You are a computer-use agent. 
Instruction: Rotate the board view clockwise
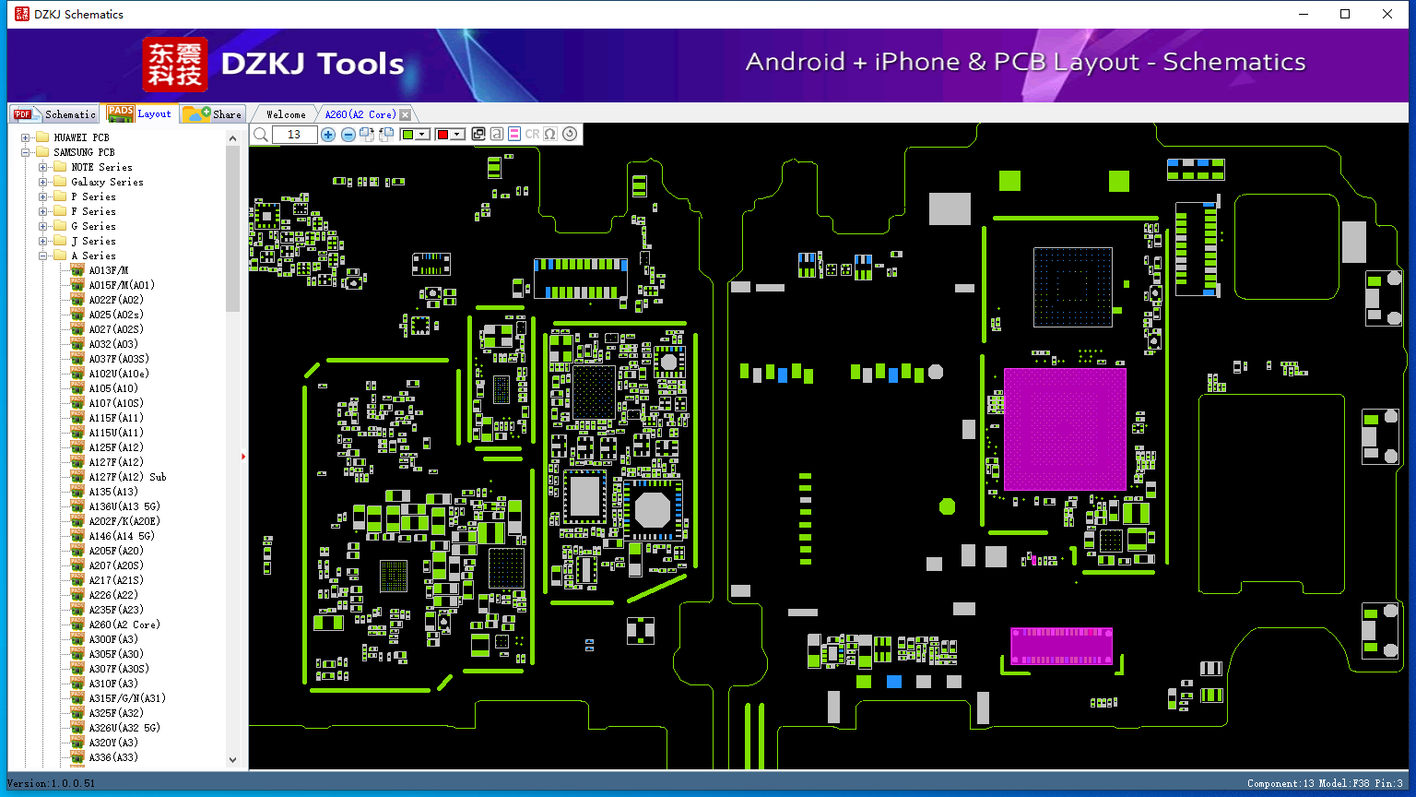367,135
